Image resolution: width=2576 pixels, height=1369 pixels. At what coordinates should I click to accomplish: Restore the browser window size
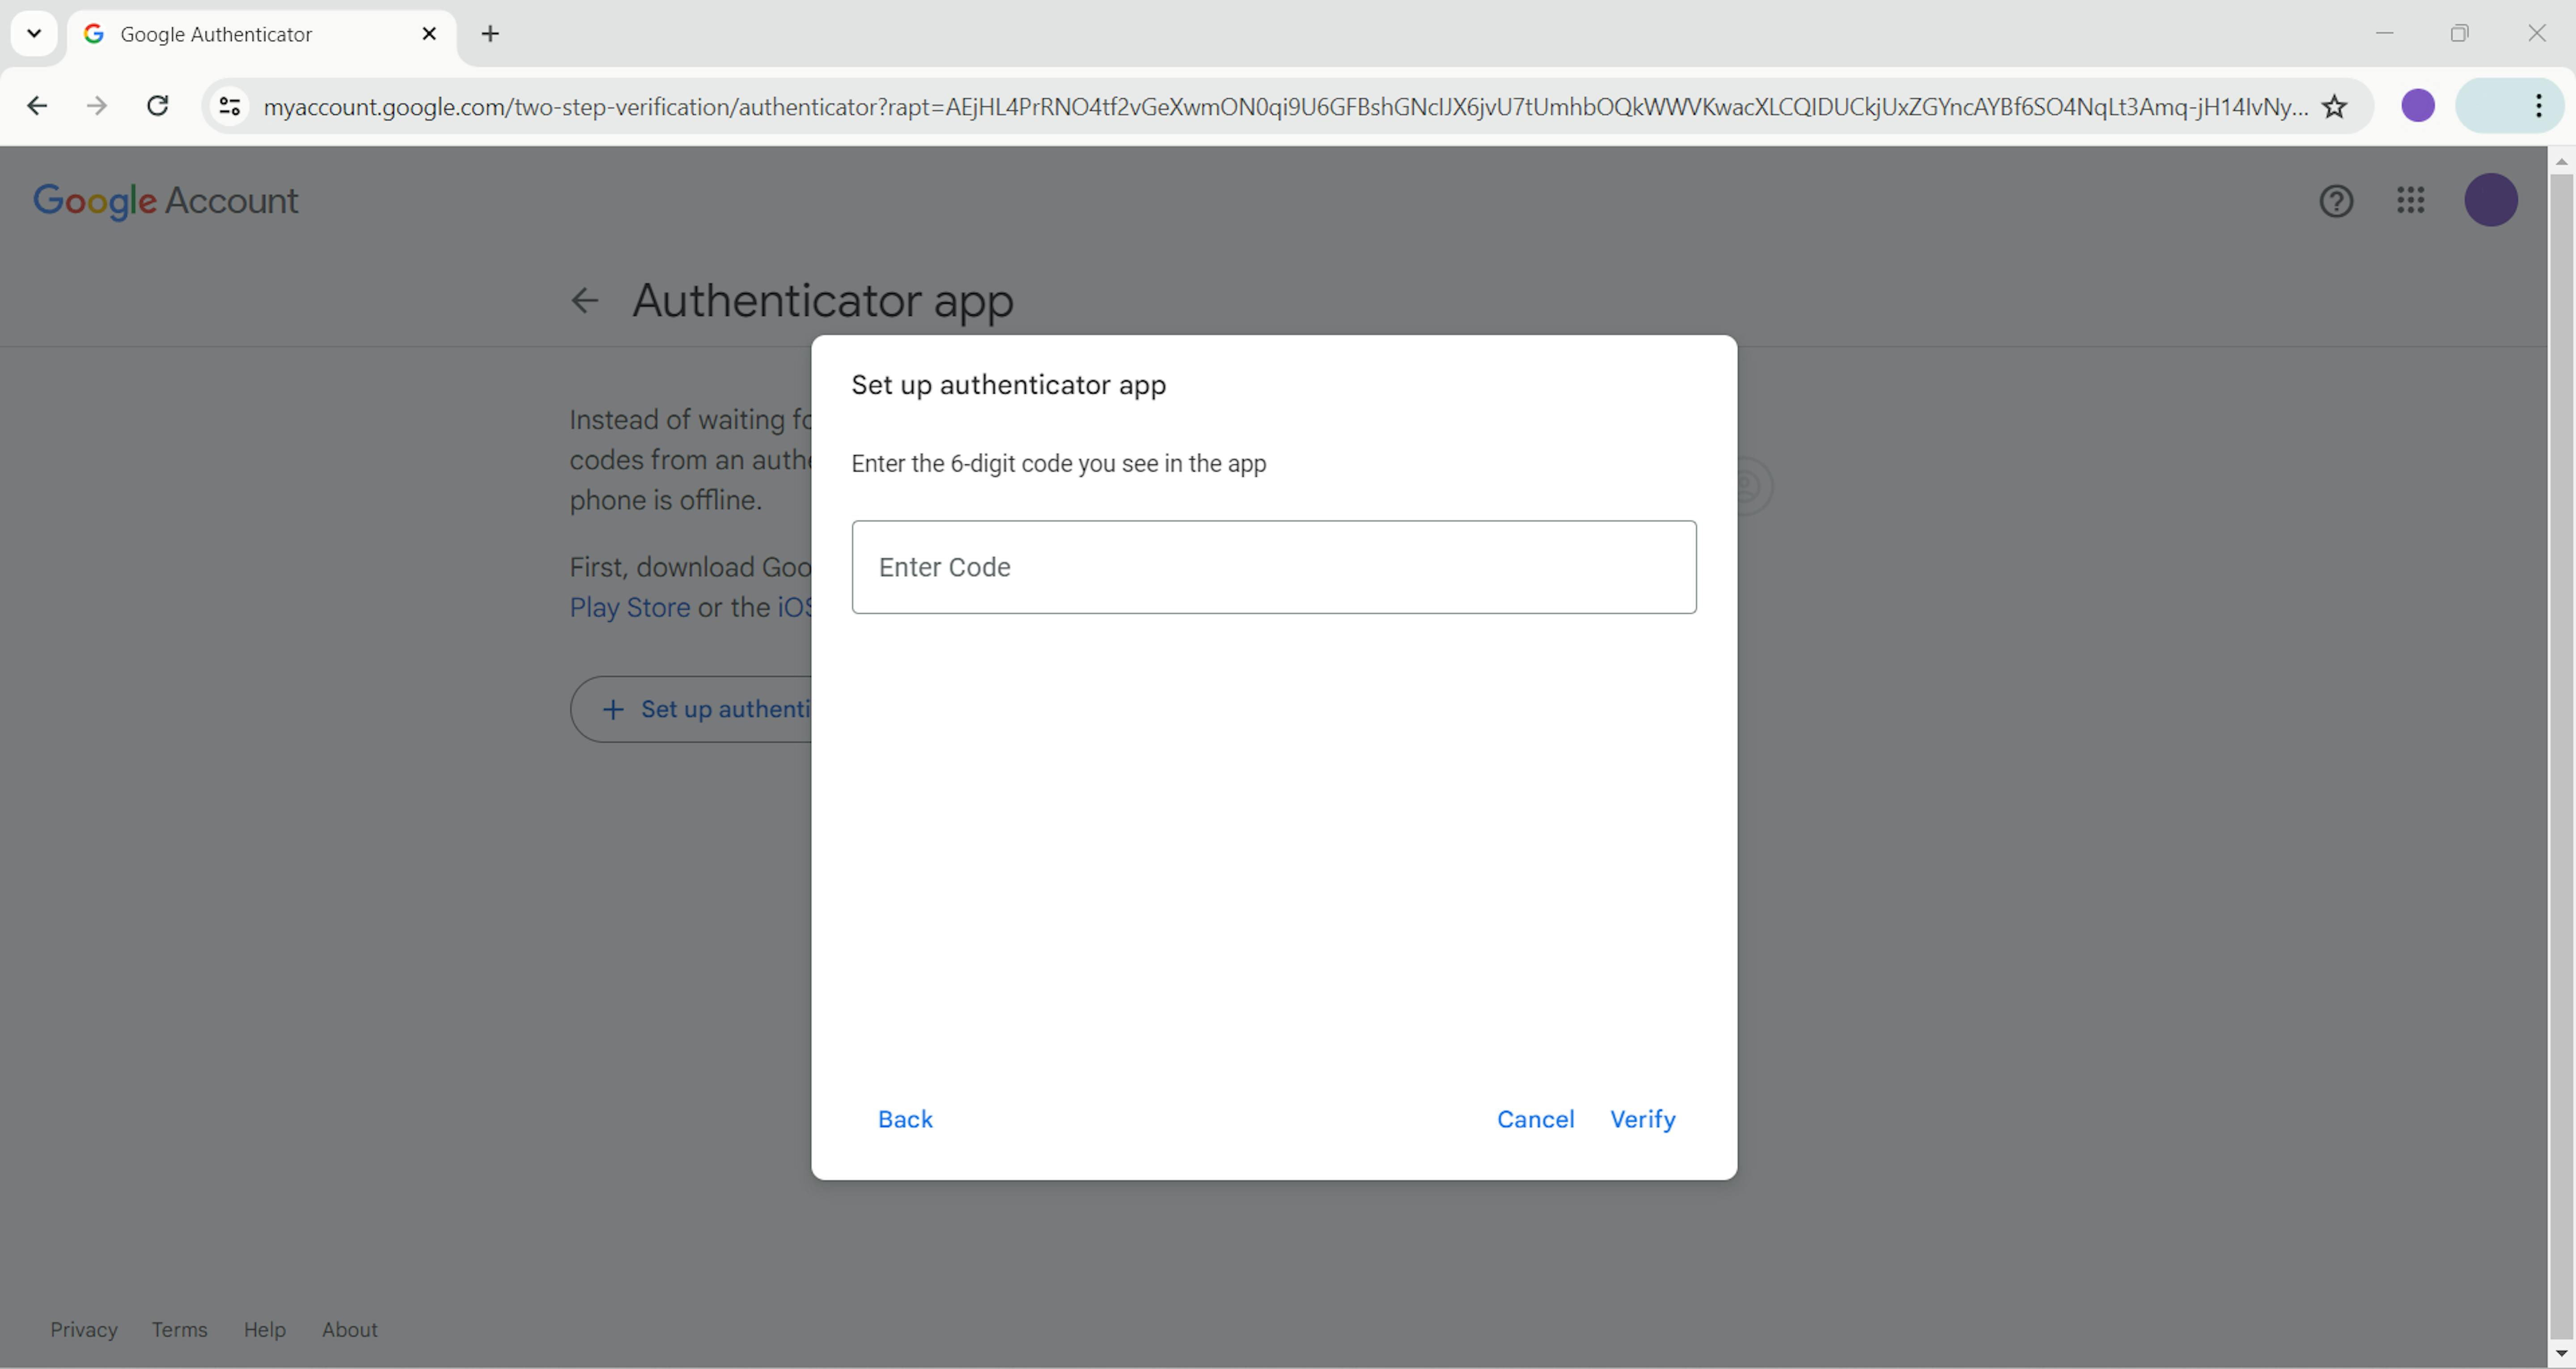(2460, 33)
